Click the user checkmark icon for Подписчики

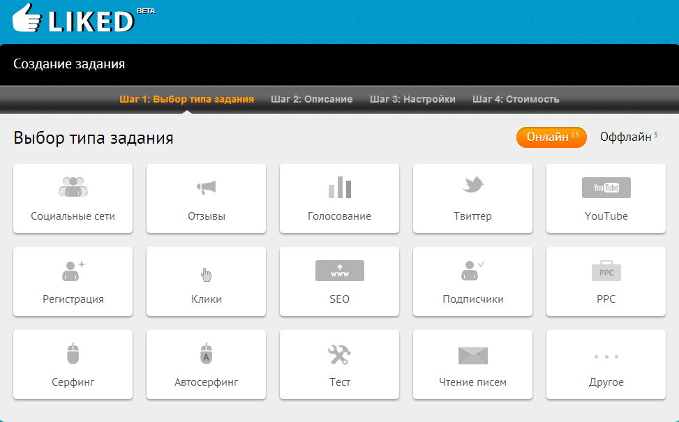coord(473,271)
